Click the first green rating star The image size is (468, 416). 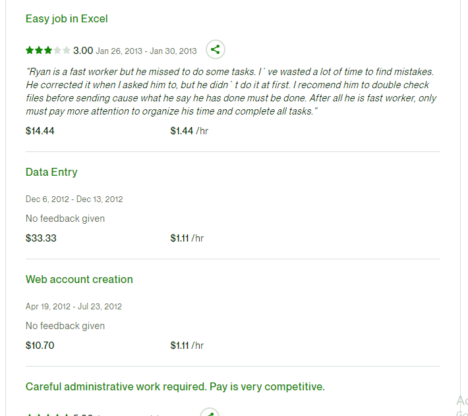pyautogui.click(x=30, y=50)
